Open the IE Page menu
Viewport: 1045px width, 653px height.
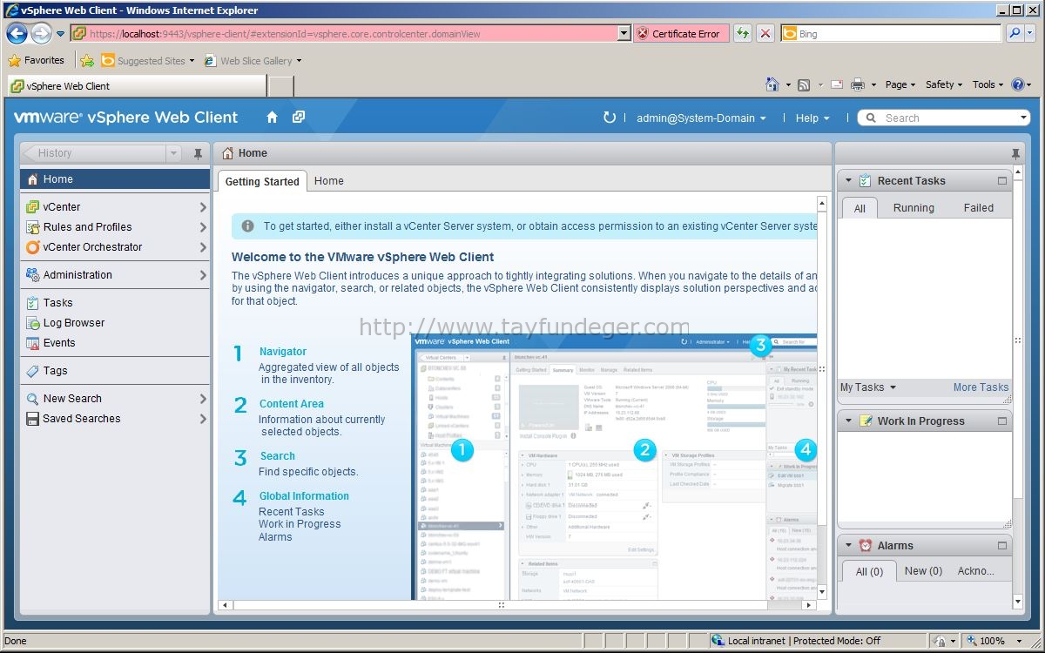tap(900, 84)
